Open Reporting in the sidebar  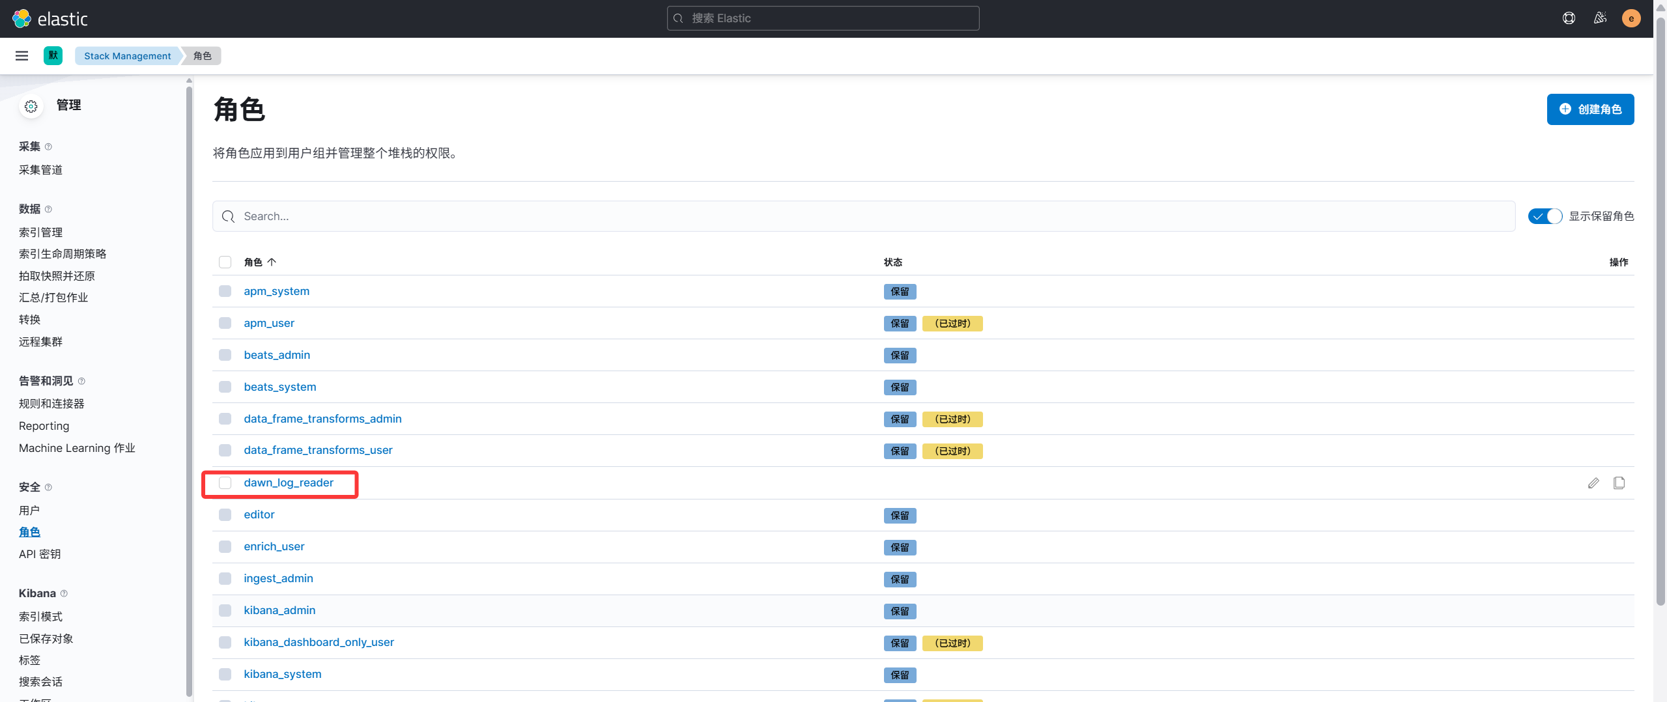(44, 426)
